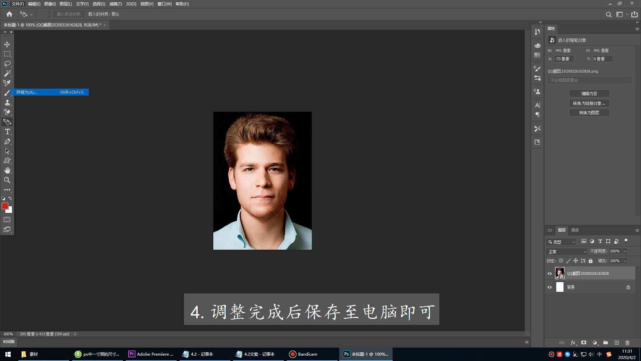Click the 转换为图层 button
This screenshot has height=361, width=641.
point(589,113)
